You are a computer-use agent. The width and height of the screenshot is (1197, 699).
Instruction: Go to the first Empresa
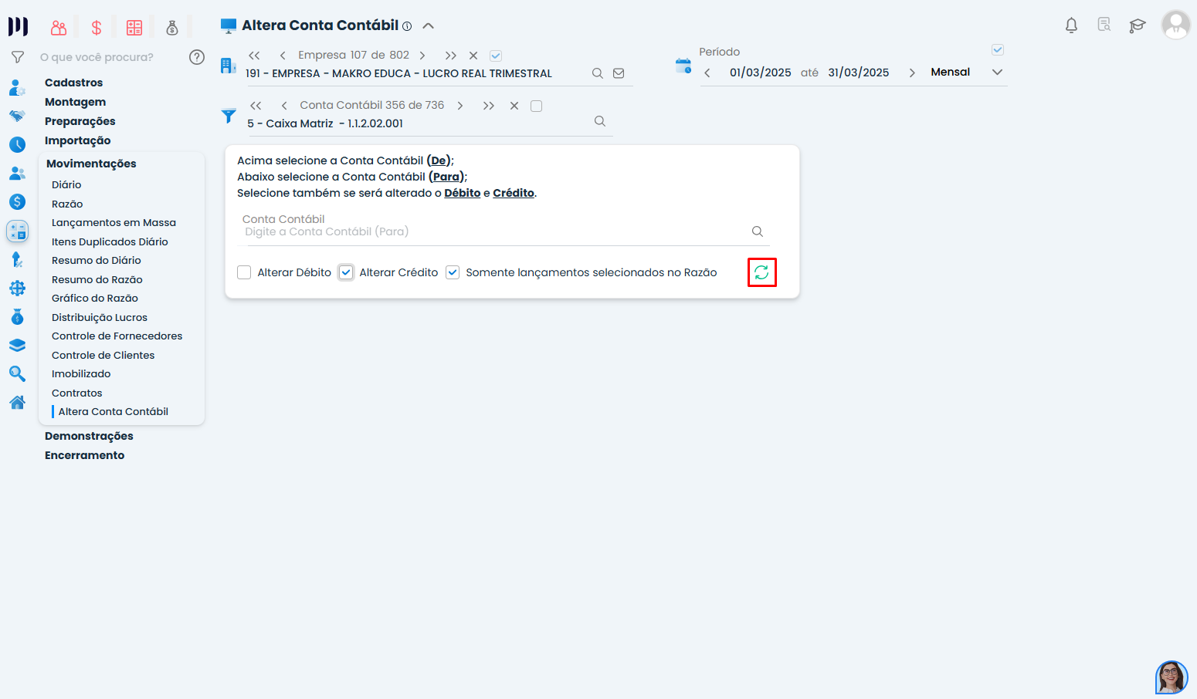[x=254, y=56]
